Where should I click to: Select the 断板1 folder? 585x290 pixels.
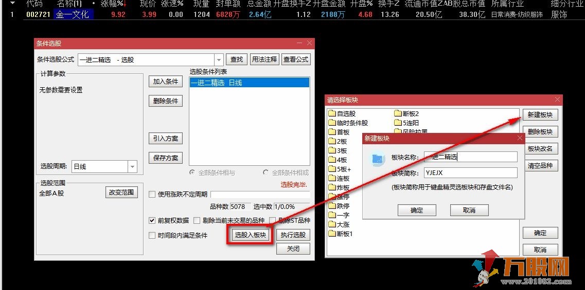pyautogui.click(x=340, y=234)
